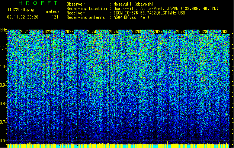234x148 pixels.
Task: Click the 2027 time marker
Action: tap(158, 32)
